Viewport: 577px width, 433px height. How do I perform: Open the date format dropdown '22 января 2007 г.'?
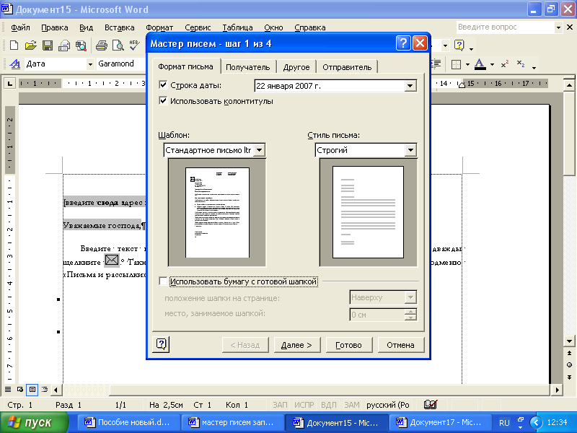(410, 86)
